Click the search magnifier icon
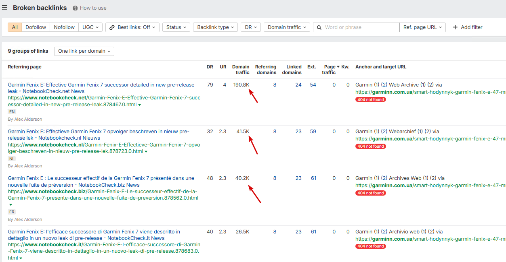This screenshot has height=262, width=506. click(x=319, y=27)
